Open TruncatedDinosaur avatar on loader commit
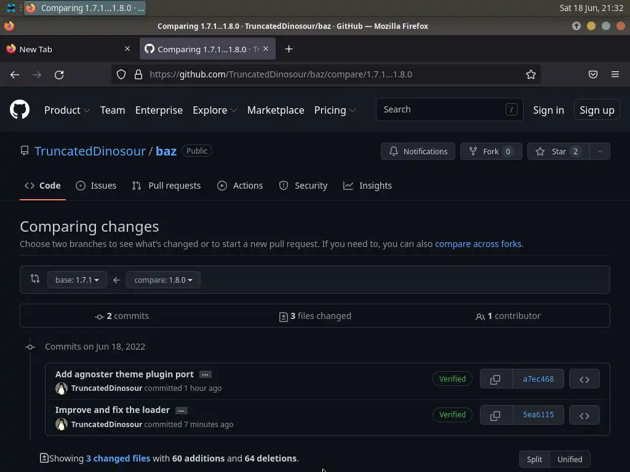Screen dimensions: 630x472 [62, 424]
